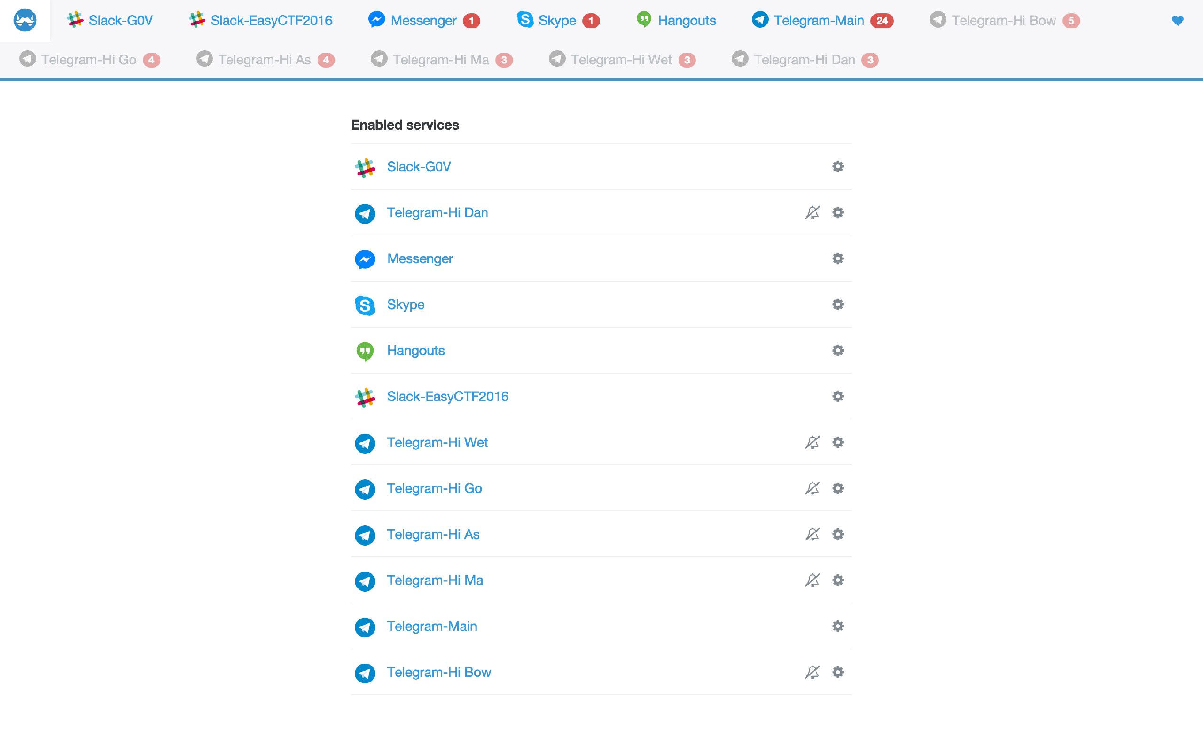Click Telegram logo in Telegram-Hi Go row
The width and height of the screenshot is (1203, 752).
point(365,489)
